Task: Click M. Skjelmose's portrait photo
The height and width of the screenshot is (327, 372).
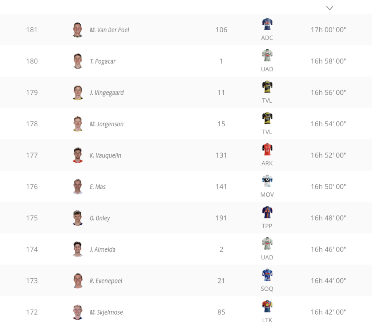Action: 78,312
